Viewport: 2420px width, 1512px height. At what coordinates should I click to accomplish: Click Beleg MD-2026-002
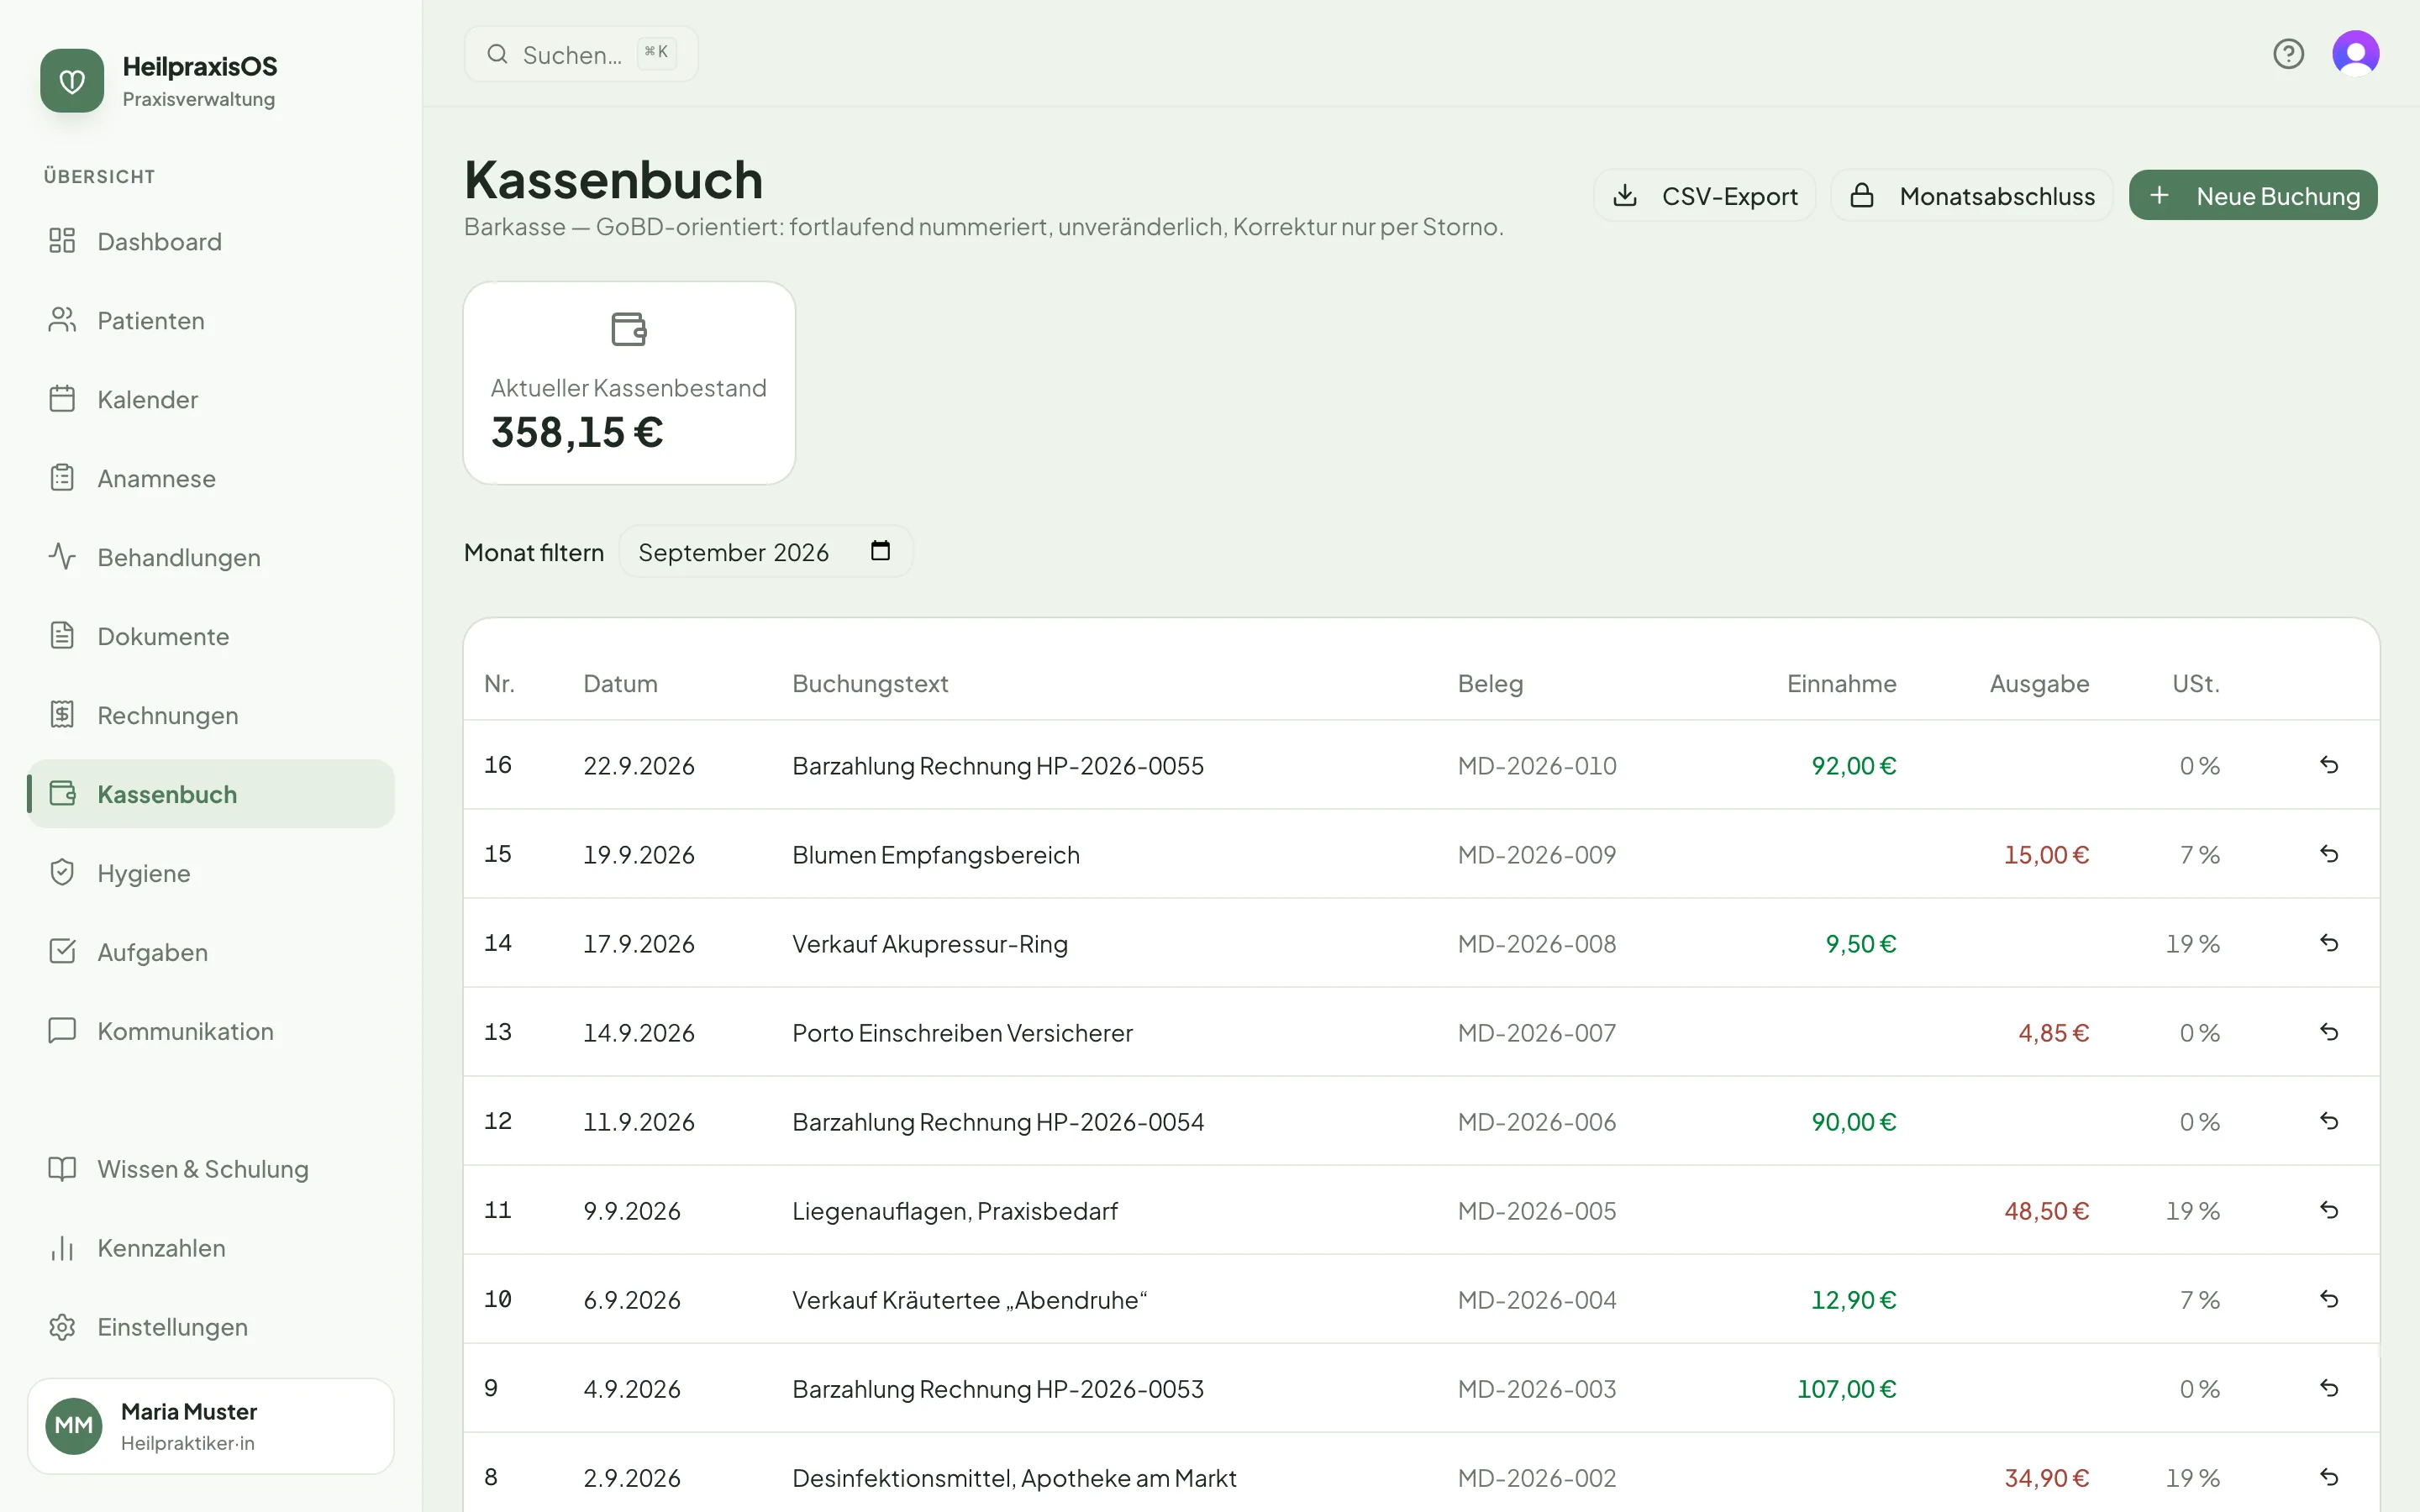[x=1536, y=1478]
